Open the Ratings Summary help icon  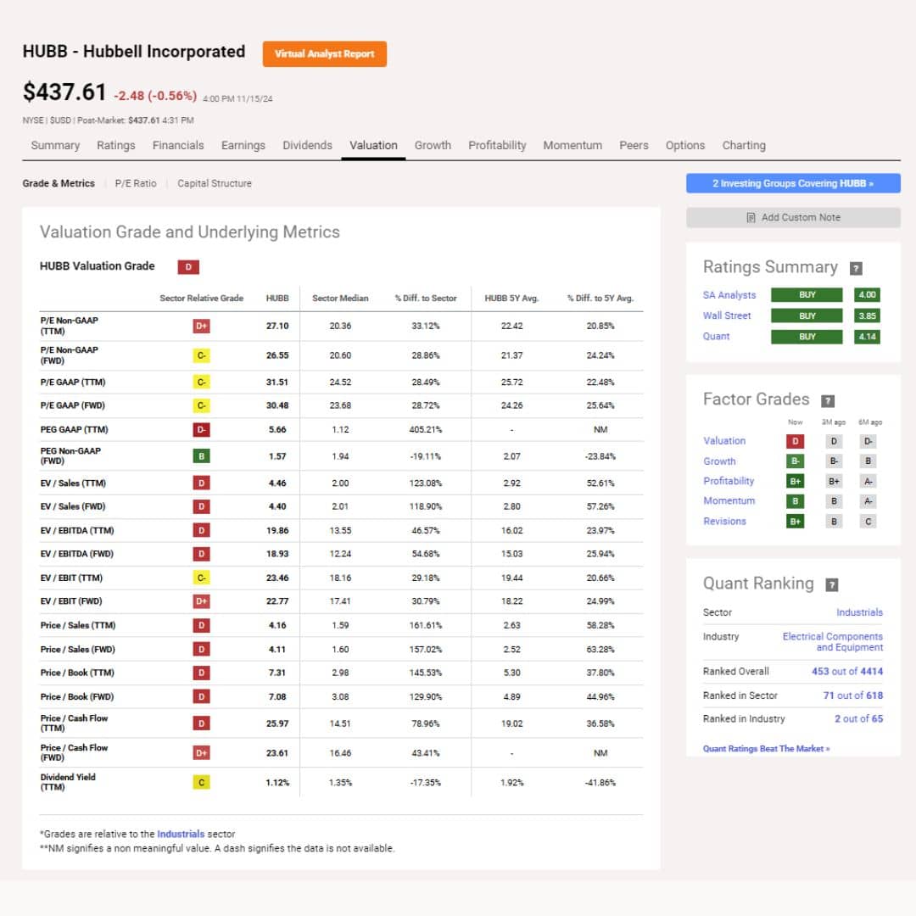point(855,268)
